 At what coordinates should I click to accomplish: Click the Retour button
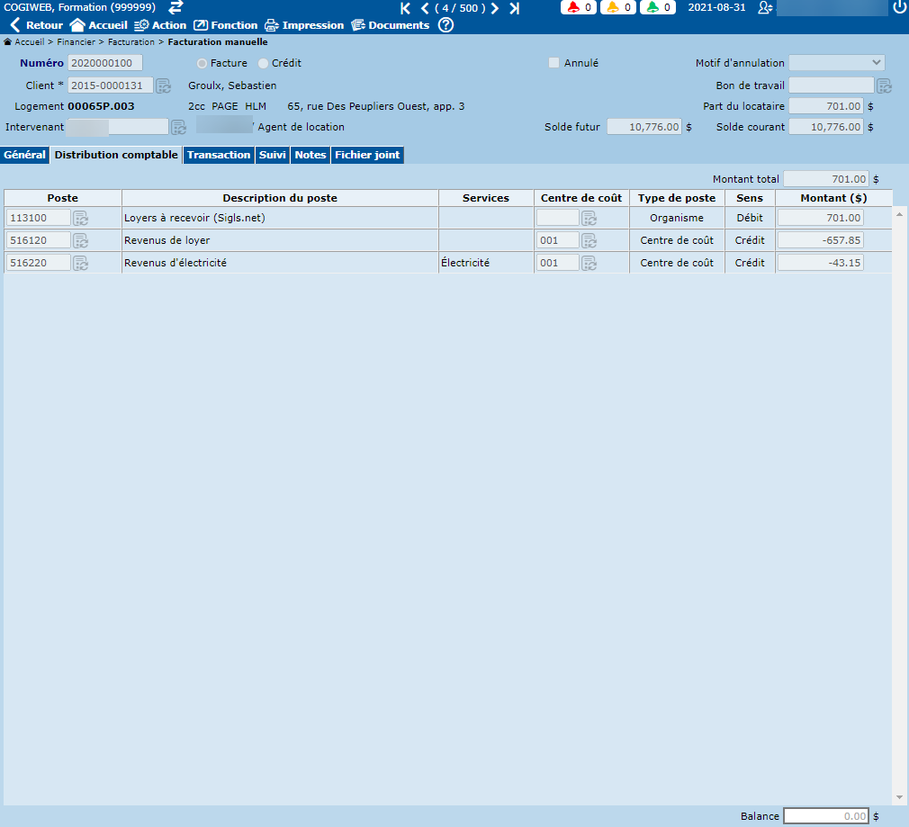pyautogui.click(x=36, y=25)
